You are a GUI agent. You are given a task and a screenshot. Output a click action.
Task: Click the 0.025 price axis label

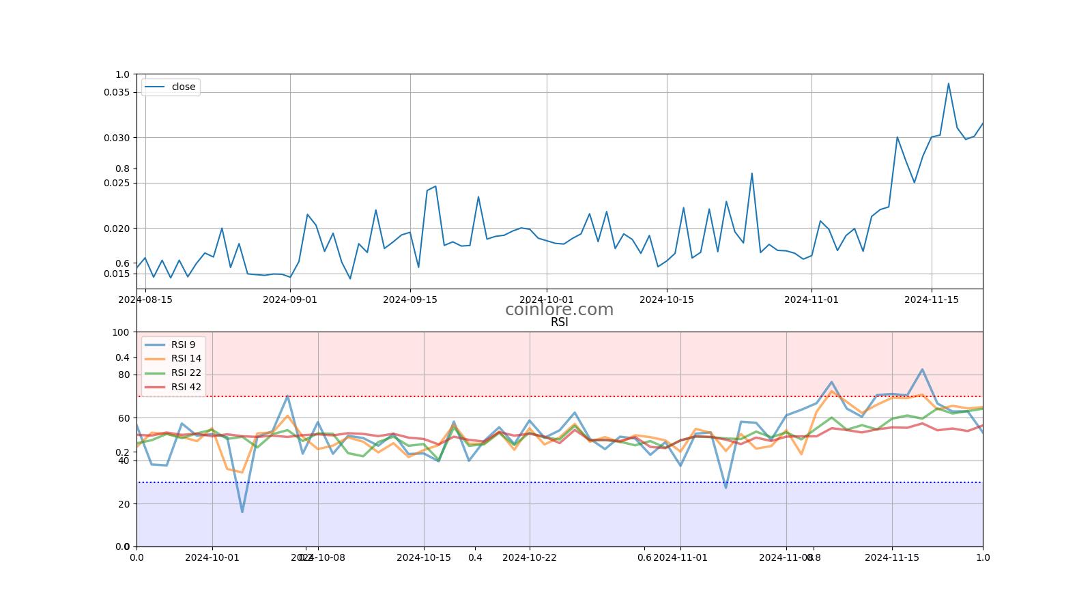[117, 183]
